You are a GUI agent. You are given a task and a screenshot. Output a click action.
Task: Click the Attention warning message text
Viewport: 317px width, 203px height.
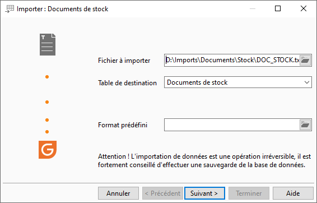click(204, 161)
